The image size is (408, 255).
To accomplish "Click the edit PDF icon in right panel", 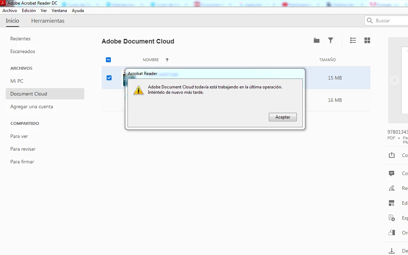I will tap(392, 203).
